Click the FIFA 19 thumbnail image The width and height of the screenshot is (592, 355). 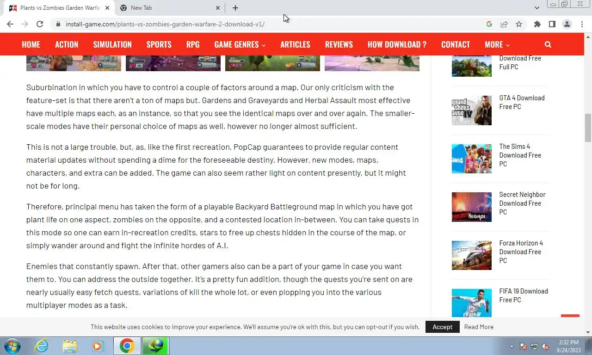(x=472, y=303)
